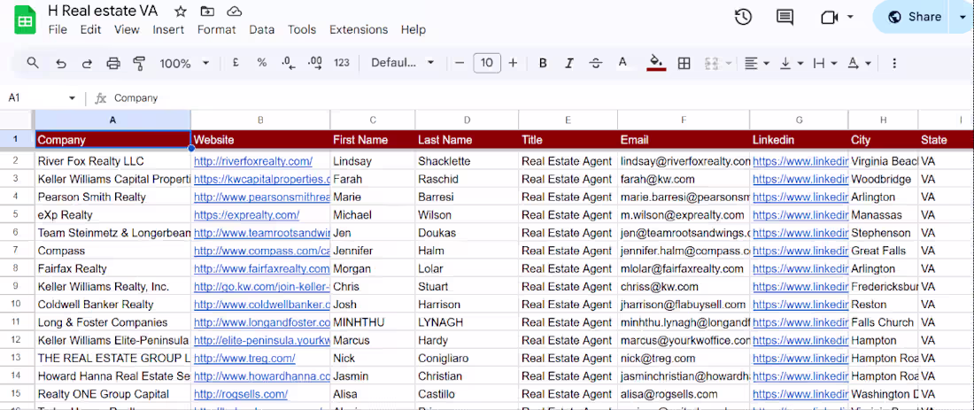Undo the last action
The image size is (974, 410).
[x=61, y=63]
